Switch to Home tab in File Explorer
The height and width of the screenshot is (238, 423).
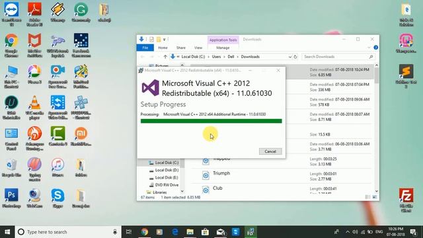[163, 48]
